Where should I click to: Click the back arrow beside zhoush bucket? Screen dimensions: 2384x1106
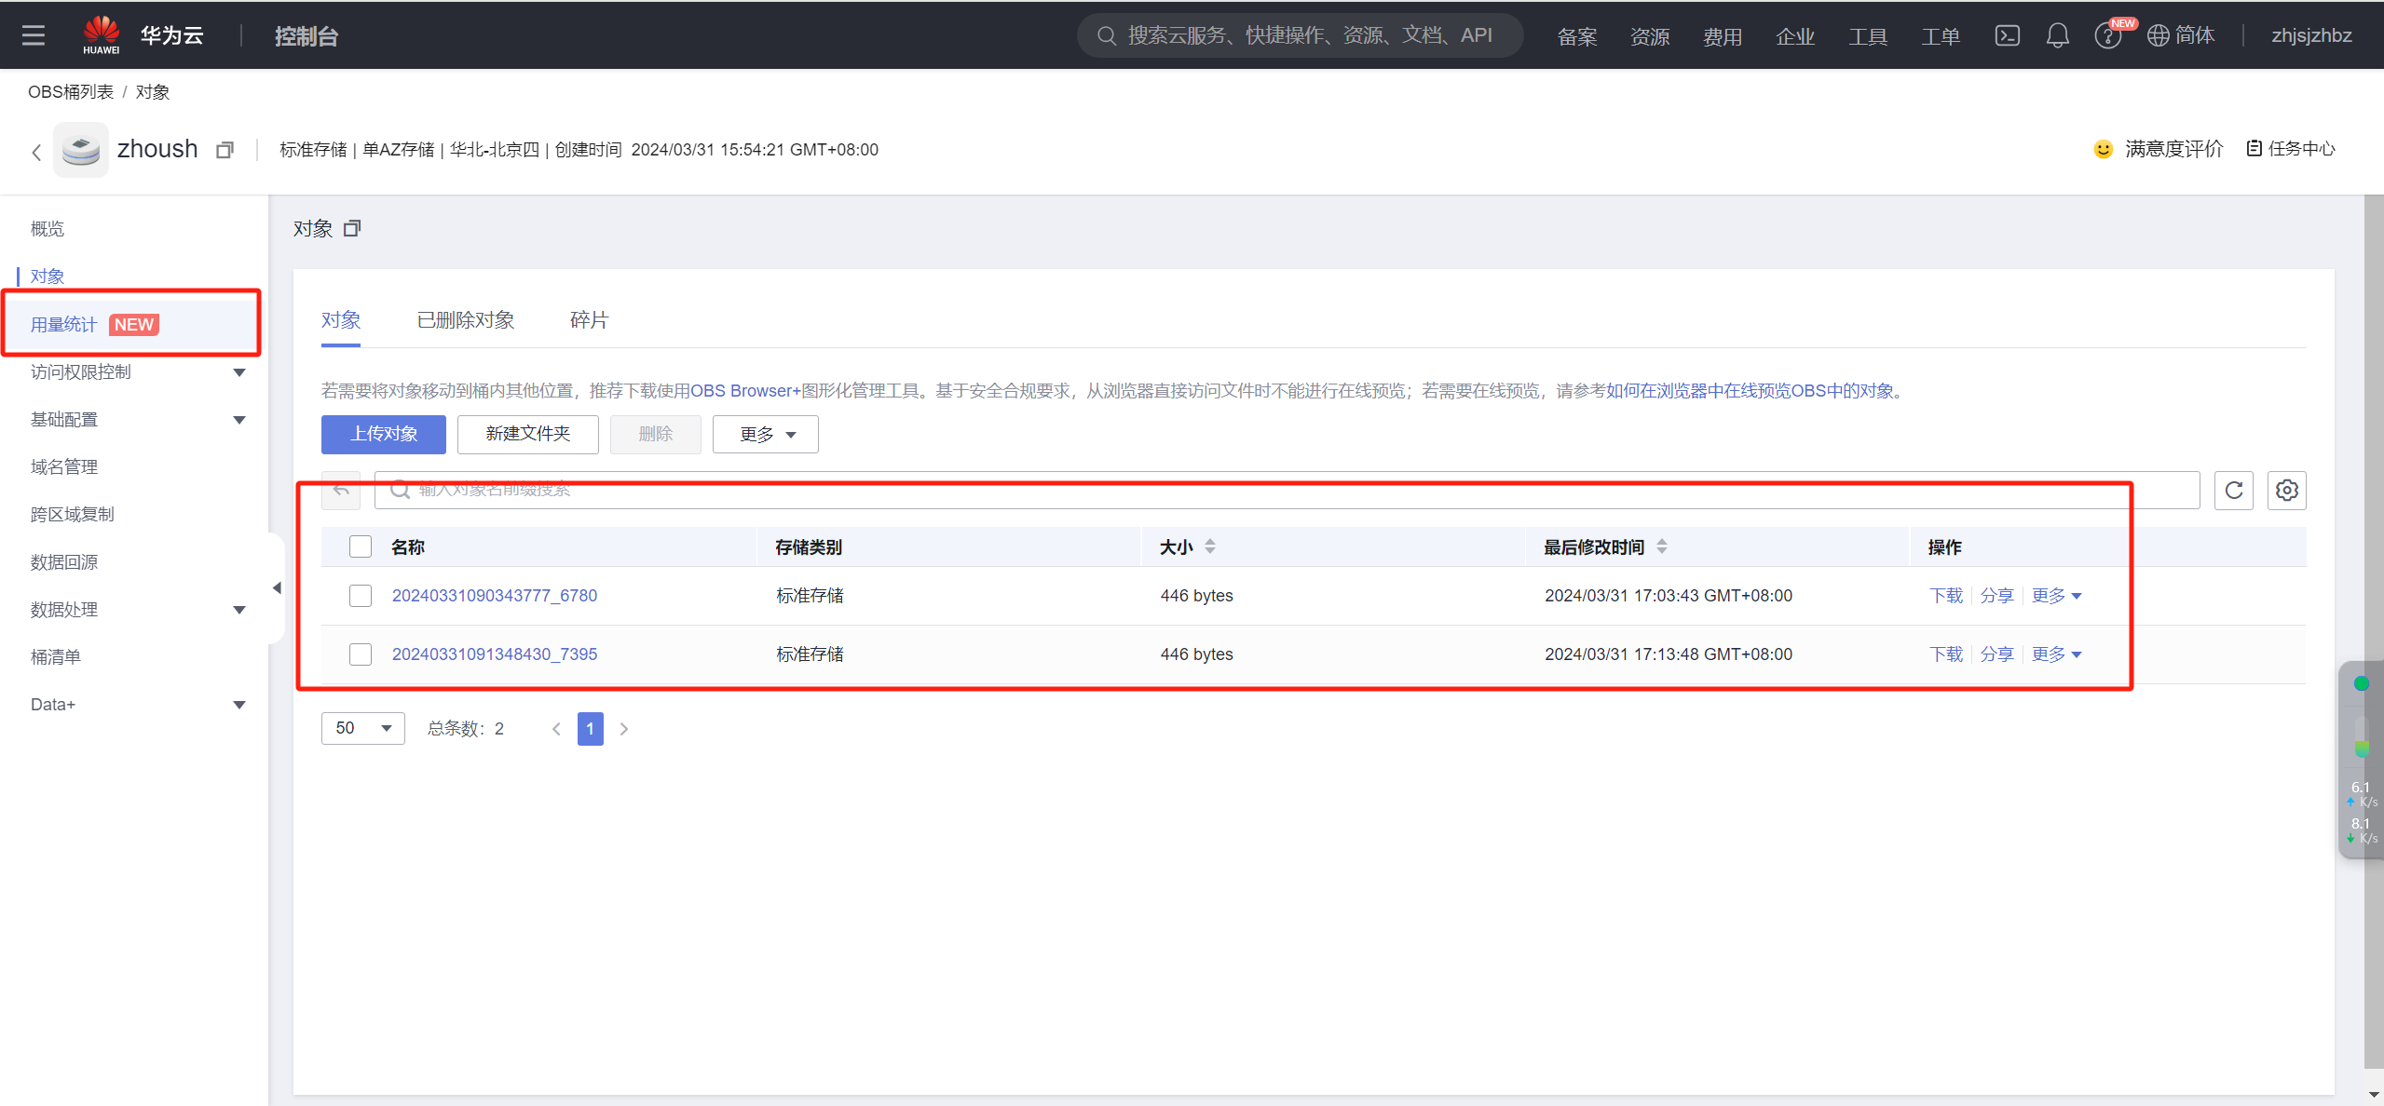[x=36, y=152]
